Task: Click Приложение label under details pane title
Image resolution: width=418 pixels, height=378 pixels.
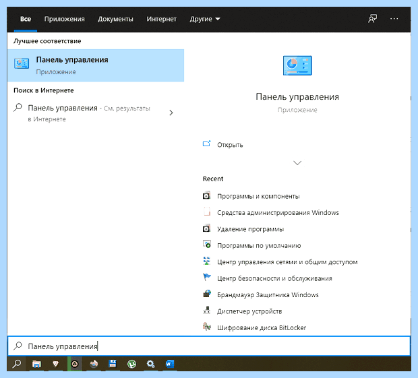Action: [297, 110]
